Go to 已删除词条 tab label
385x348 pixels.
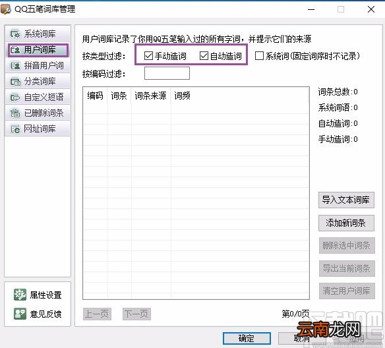pos(44,113)
